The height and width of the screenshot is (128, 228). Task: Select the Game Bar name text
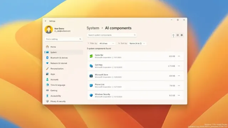coord(99,55)
